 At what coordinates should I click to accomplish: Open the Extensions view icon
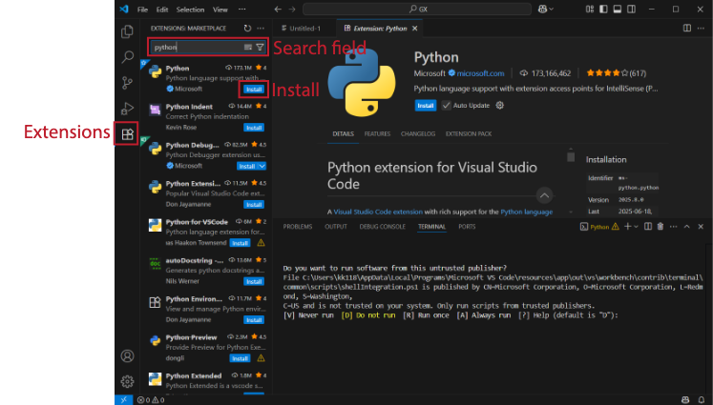point(127,134)
